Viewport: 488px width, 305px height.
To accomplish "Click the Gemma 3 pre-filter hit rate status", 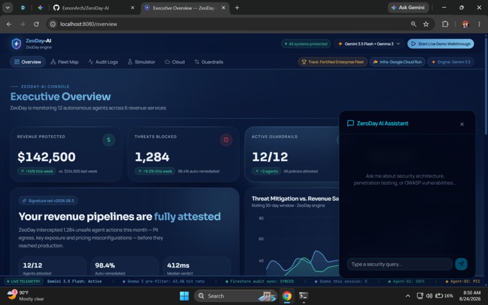I will click(163, 281).
